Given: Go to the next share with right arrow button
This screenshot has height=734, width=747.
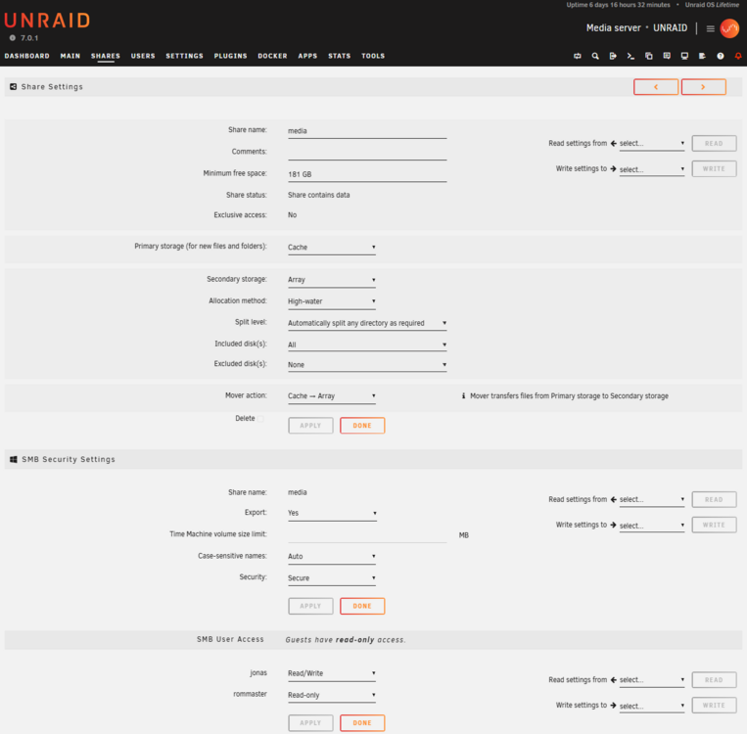Looking at the screenshot, I should [x=703, y=87].
